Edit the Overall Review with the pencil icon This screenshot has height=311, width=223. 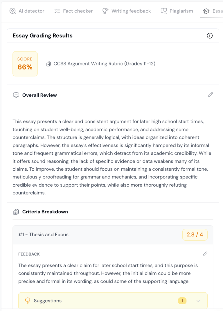click(x=210, y=95)
